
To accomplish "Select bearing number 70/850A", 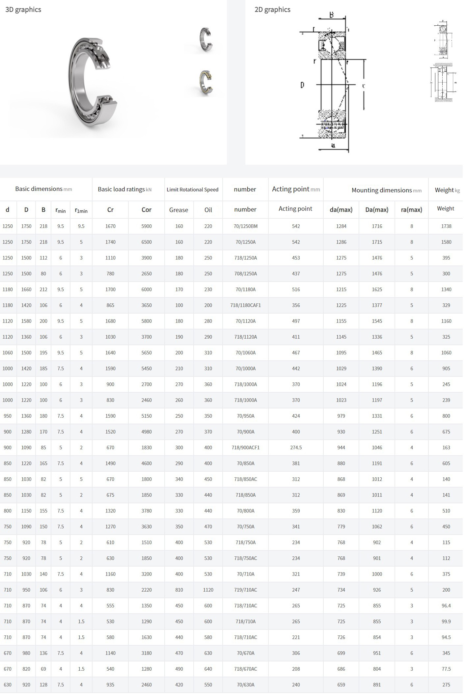I will (246, 463).
